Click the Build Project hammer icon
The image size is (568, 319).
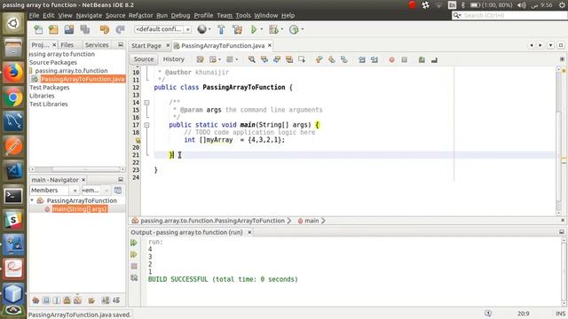coord(221,29)
